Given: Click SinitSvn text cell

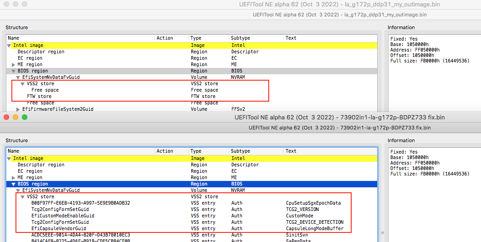Looking at the screenshot, I should coord(297,235).
